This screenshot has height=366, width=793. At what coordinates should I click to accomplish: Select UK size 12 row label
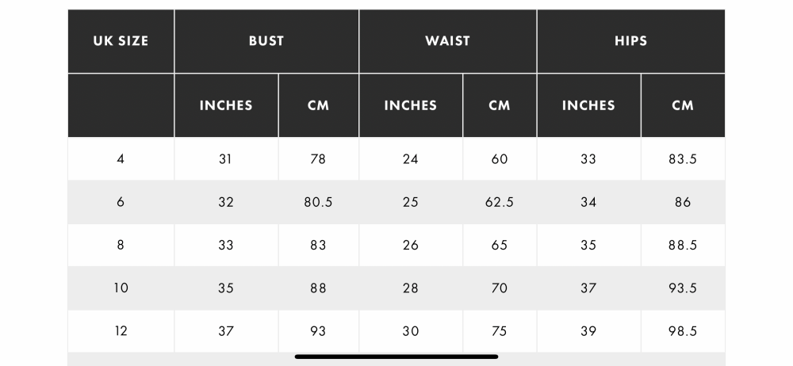click(121, 331)
